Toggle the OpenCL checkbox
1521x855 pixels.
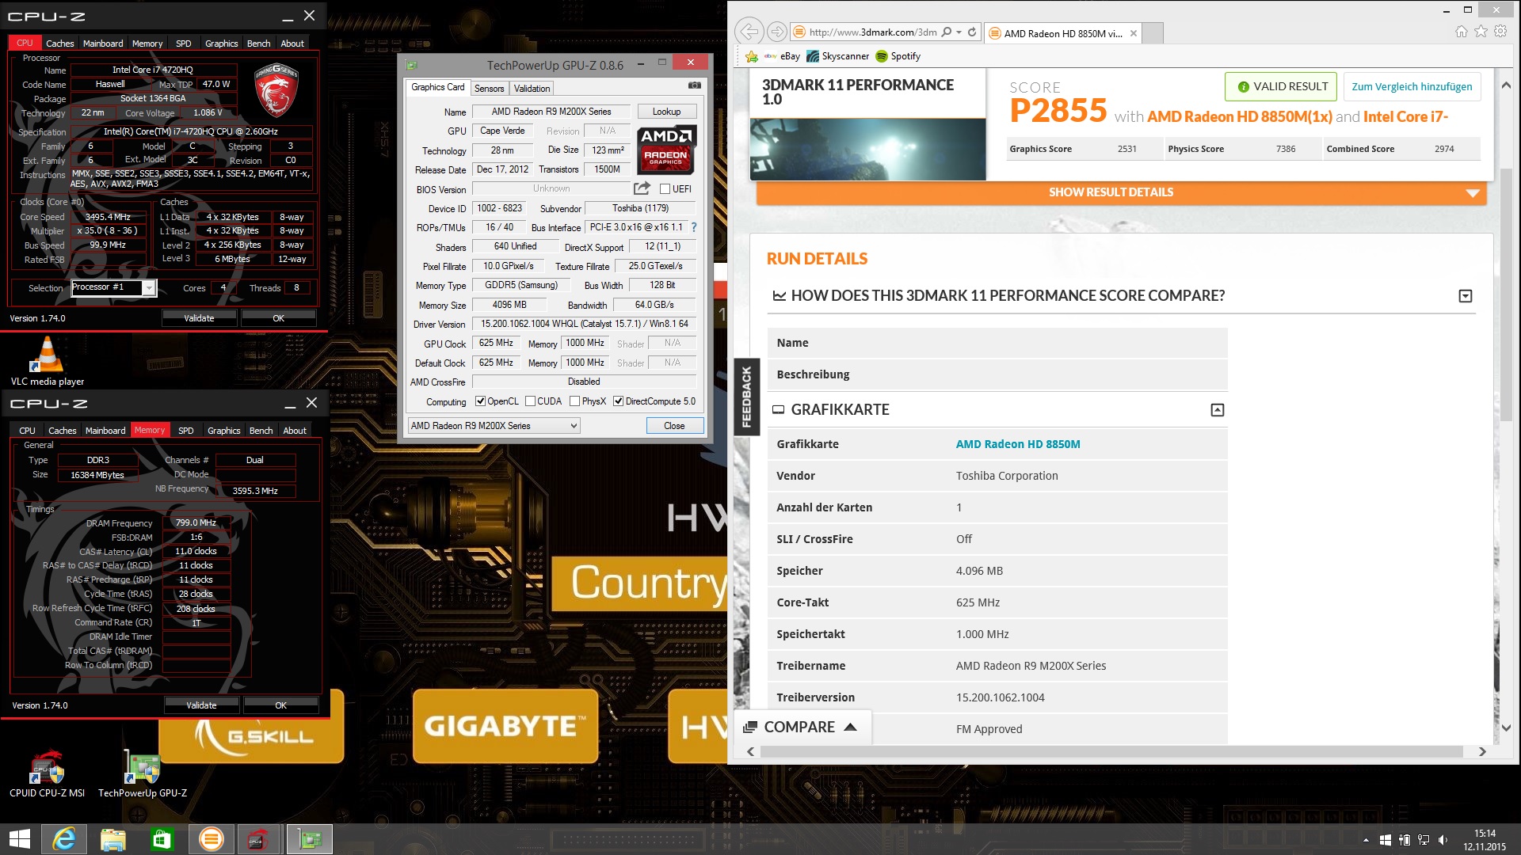click(480, 401)
